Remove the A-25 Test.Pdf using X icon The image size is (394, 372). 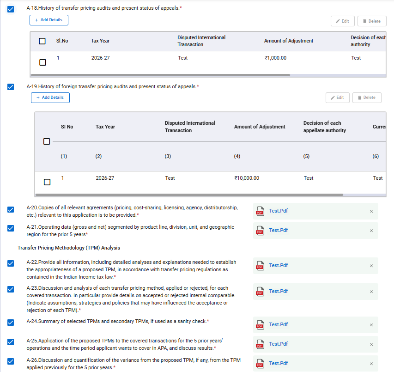(x=371, y=344)
